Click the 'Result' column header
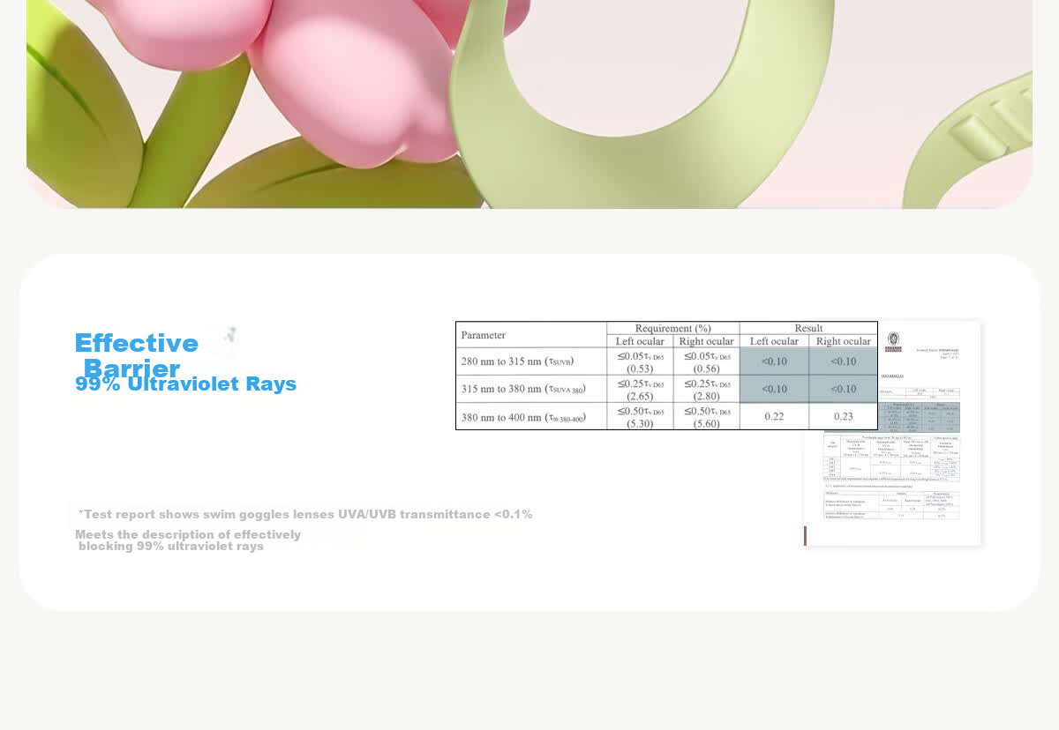Viewport: 1059px width, 730px height. (x=808, y=328)
